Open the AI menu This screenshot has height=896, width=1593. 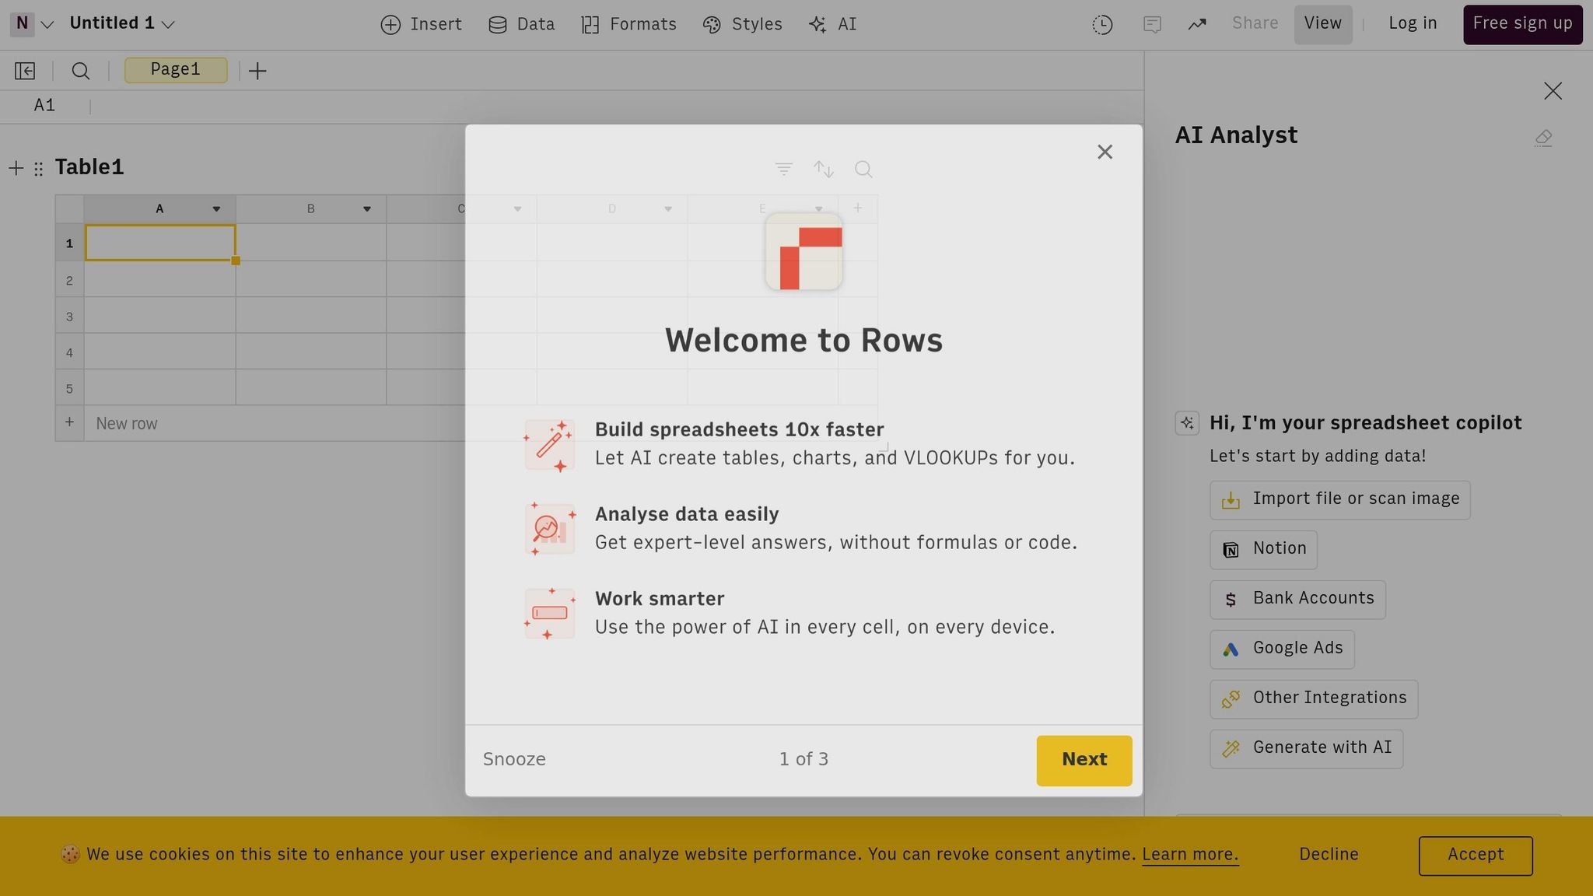click(x=833, y=24)
